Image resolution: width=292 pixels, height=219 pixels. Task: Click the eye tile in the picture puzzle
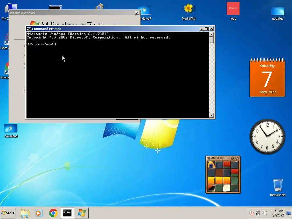tap(211, 165)
